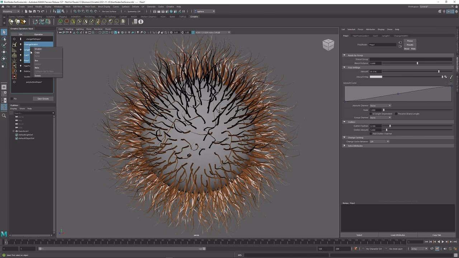Click the info icon on Ornatrix shelf

[141, 21]
